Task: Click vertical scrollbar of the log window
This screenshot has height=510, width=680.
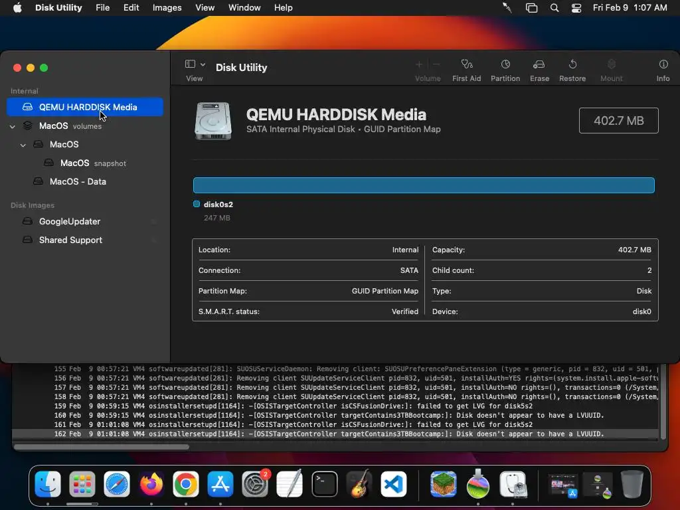Action: point(663,402)
